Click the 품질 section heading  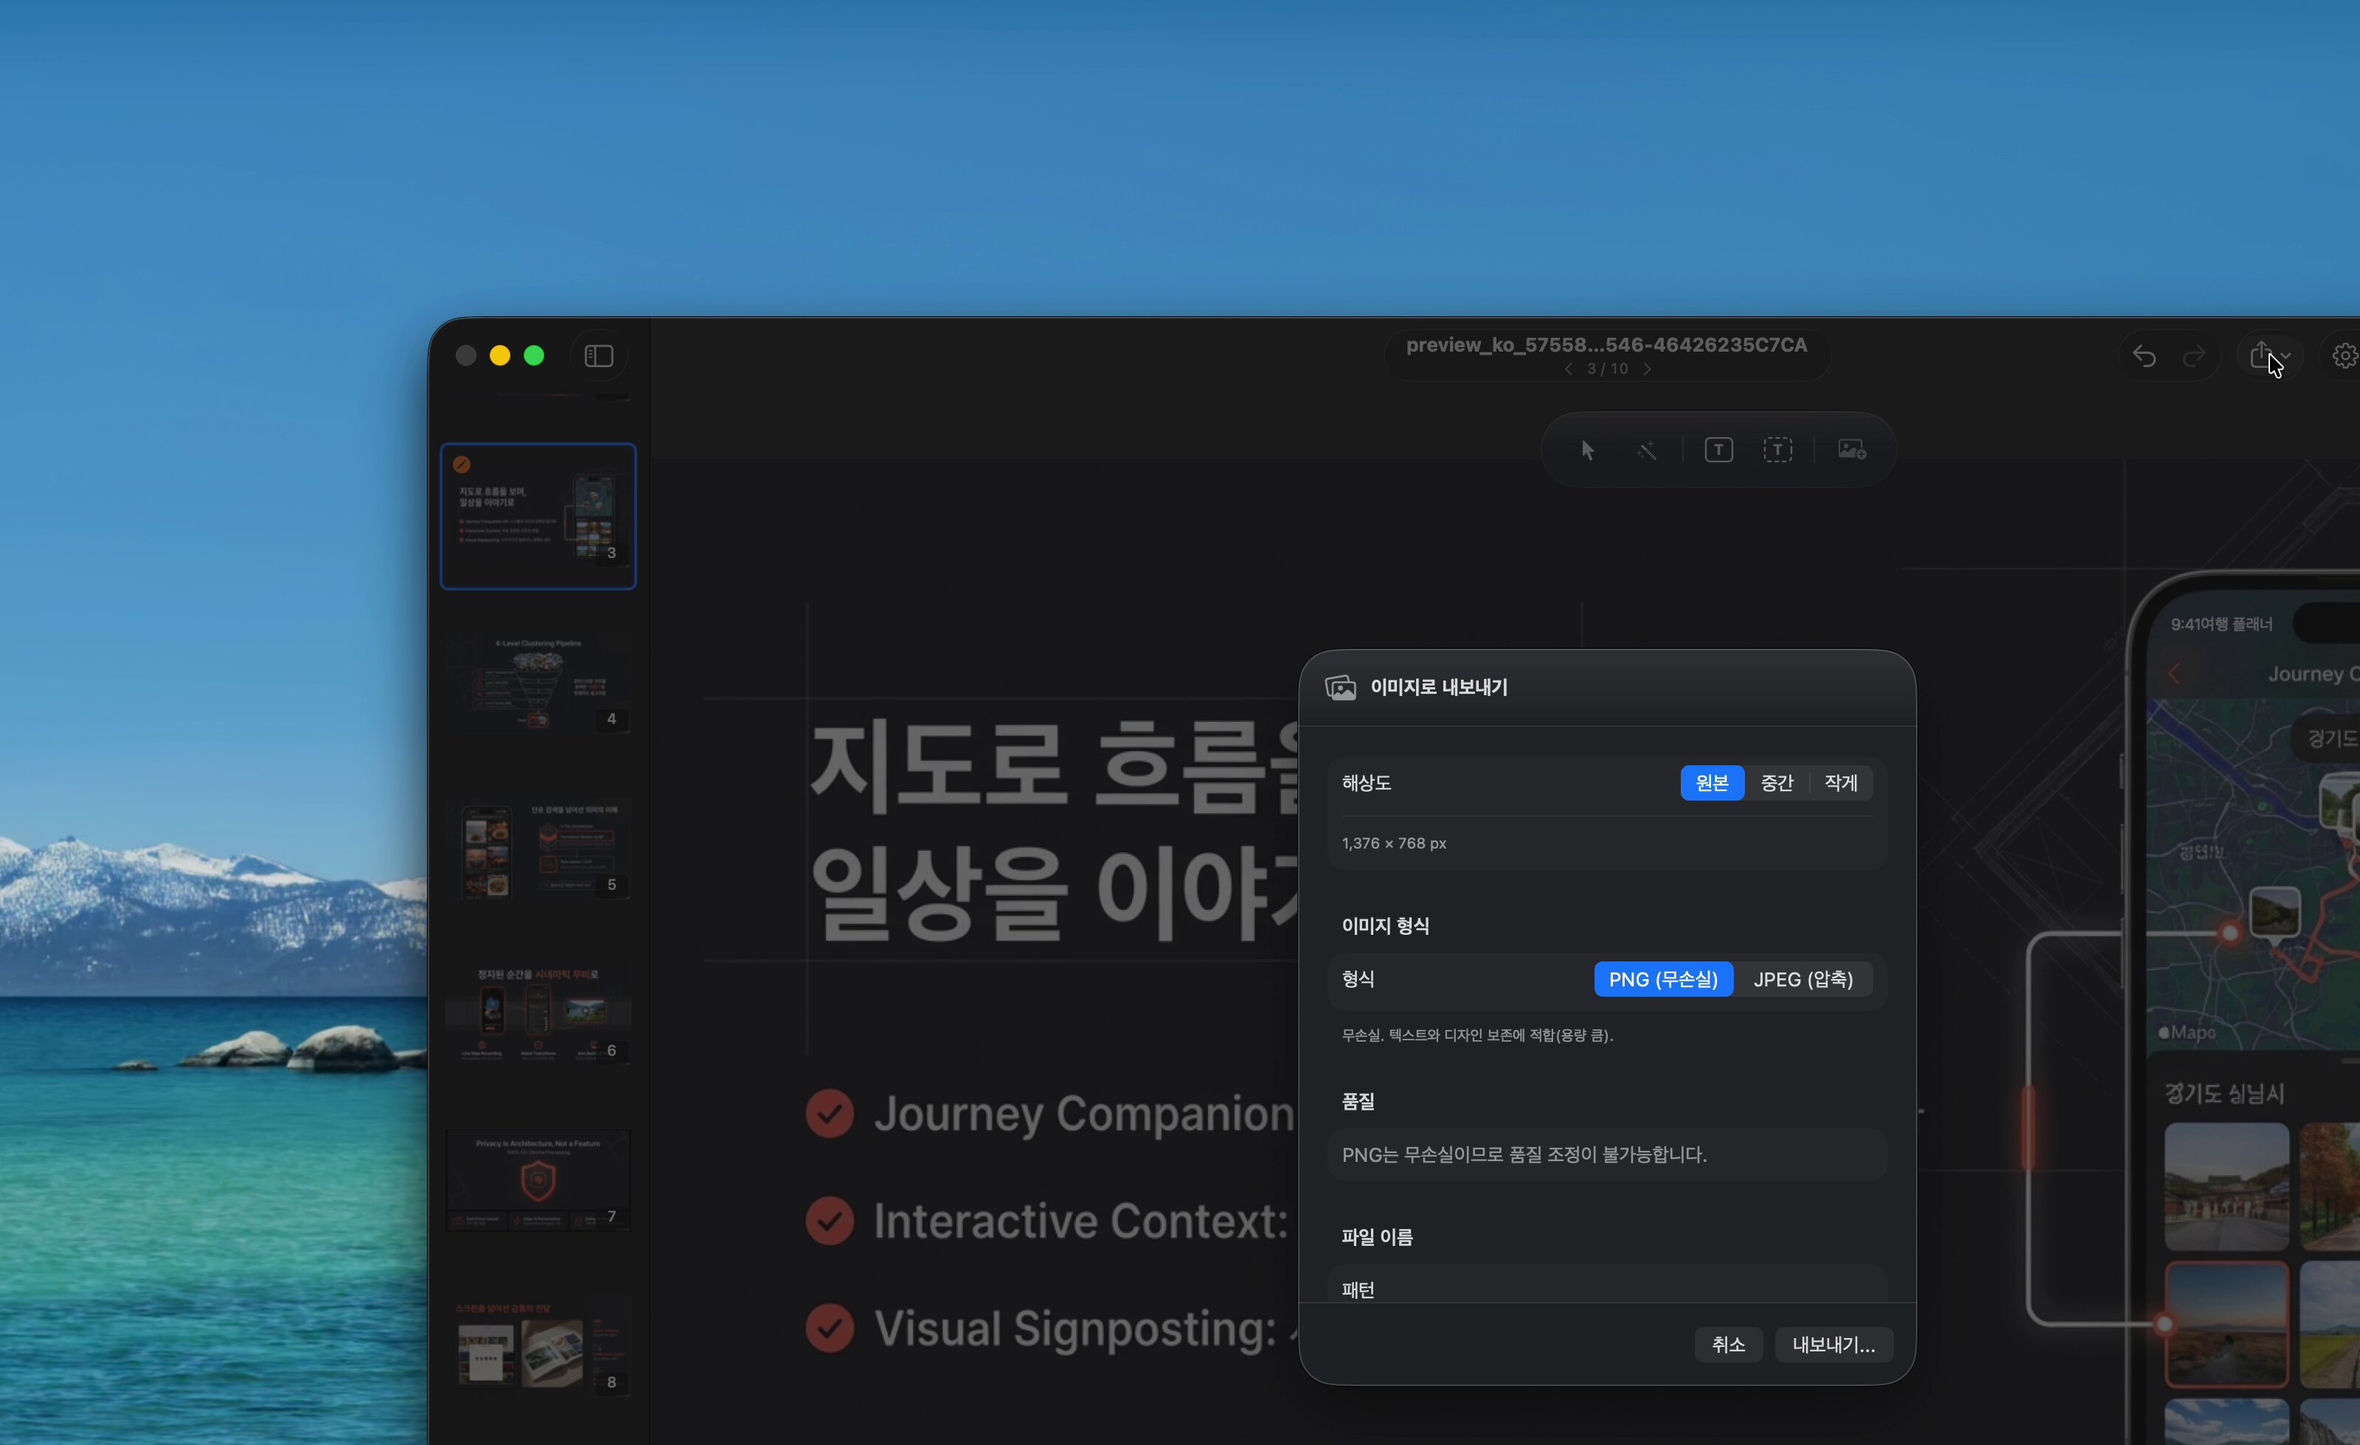pyautogui.click(x=1358, y=1102)
